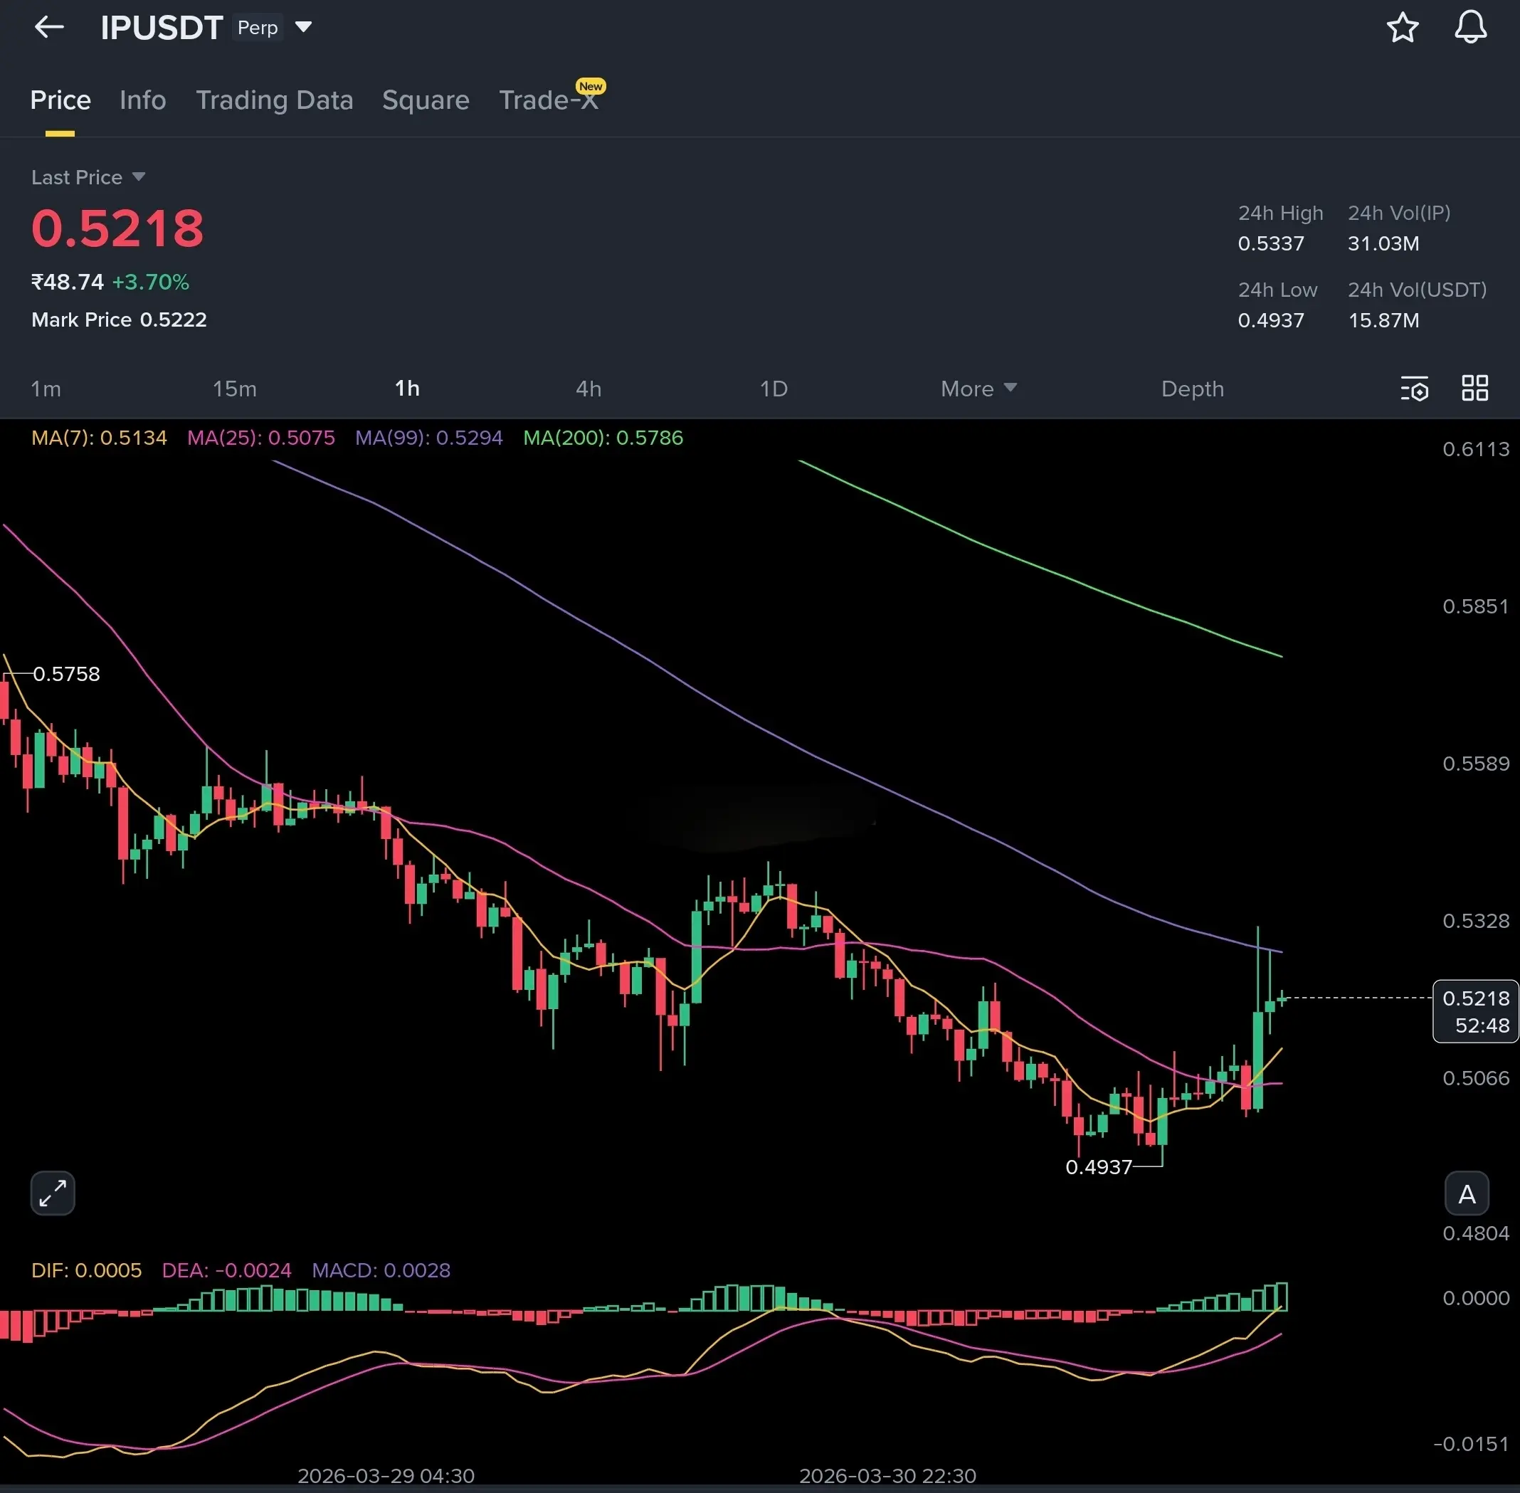Click the MA(99) indicator label
Screen dimensions: 1520x1493
point(428,438)
